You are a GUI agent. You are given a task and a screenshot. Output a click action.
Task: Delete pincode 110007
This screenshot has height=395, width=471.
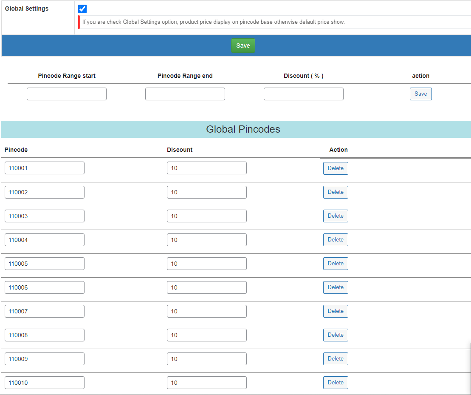[x=336, y=311]
